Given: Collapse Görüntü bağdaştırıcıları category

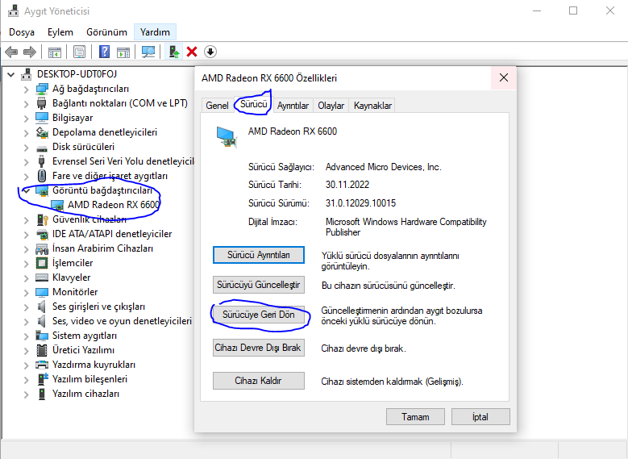Looking at the screenshot, I should click(x=26, y=190).
